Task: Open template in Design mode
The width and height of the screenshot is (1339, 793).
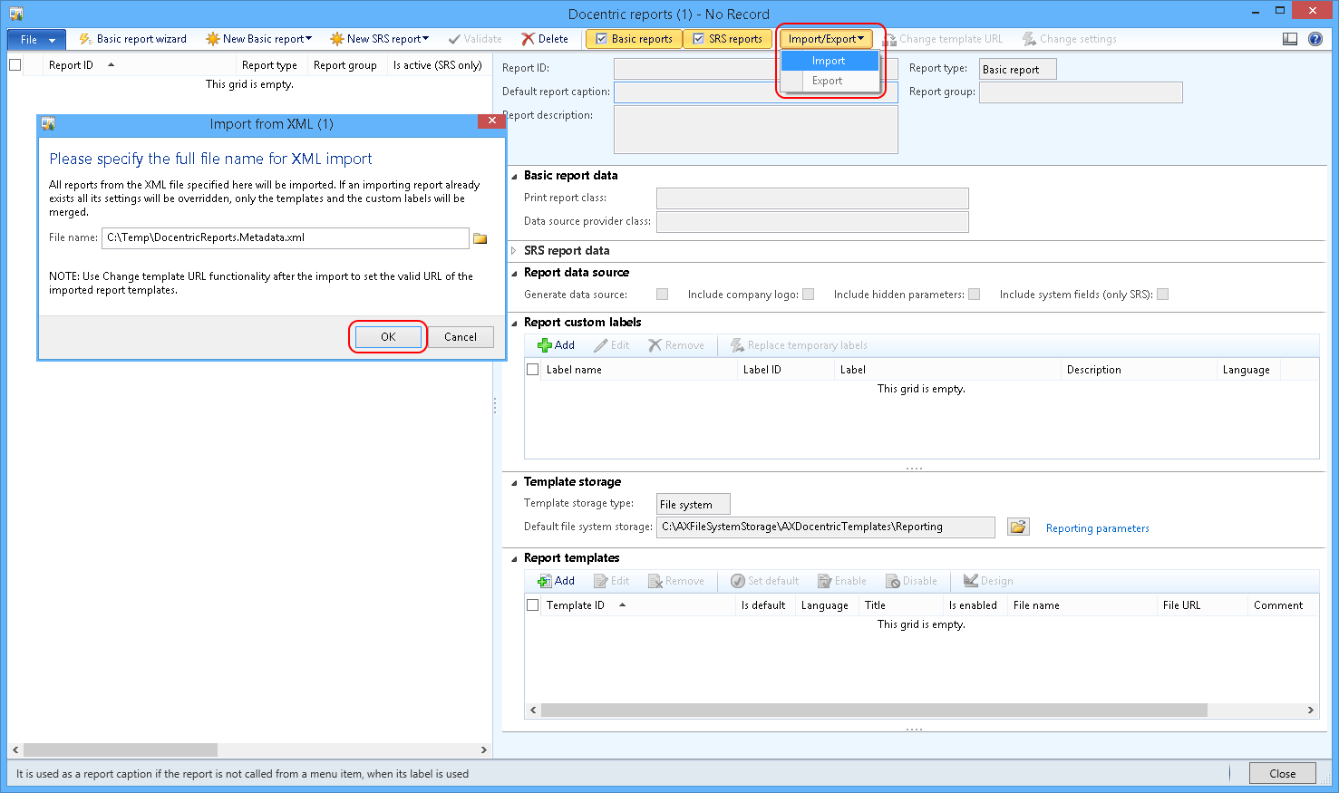Action: (x=988, y=581)
